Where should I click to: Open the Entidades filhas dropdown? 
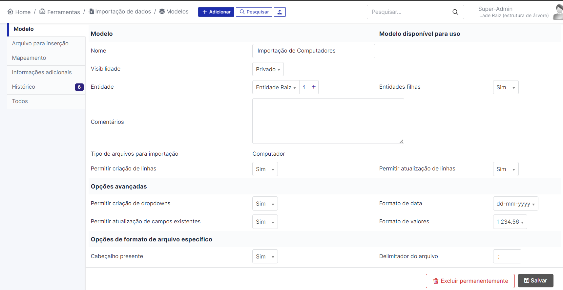[506, 87]
